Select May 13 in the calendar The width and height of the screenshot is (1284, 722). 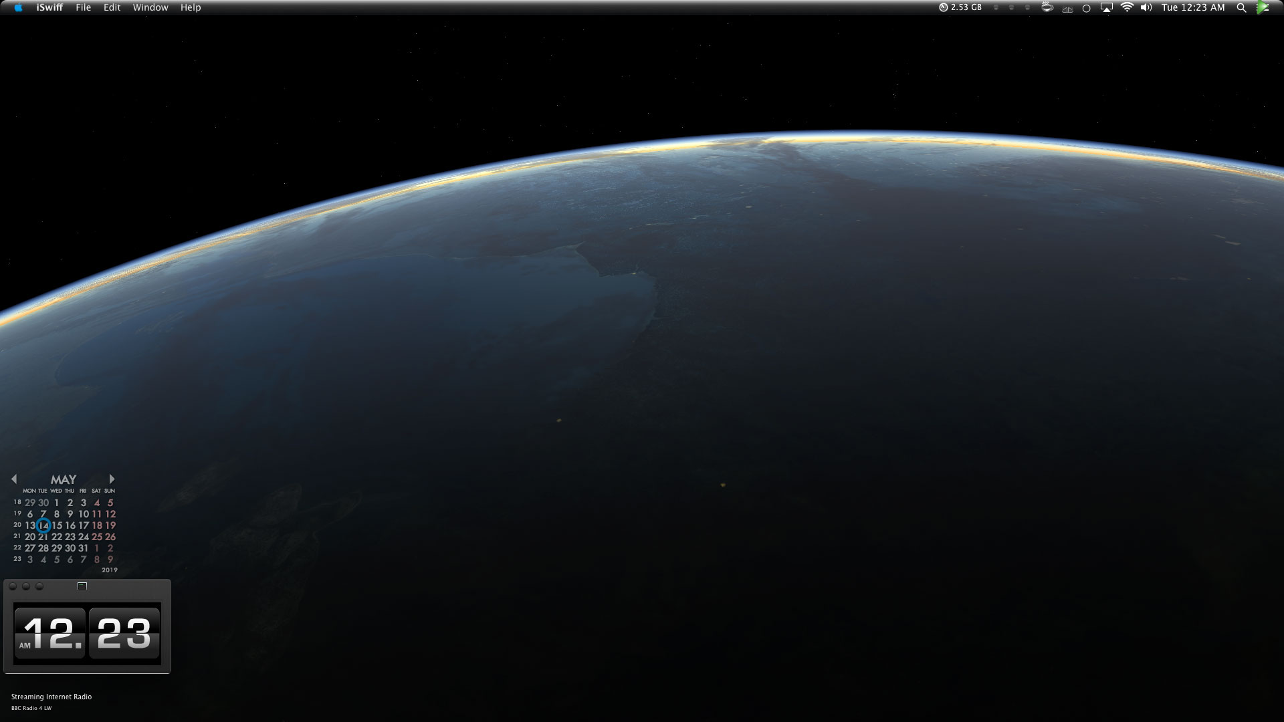pyautogui.click(x=30, y=525)
